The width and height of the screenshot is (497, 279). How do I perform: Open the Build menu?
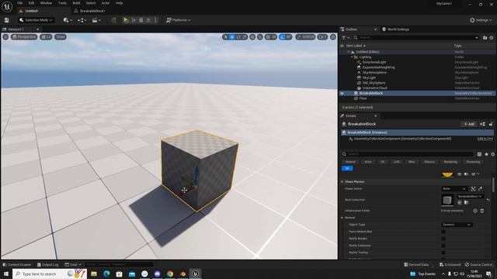(76, 3)
